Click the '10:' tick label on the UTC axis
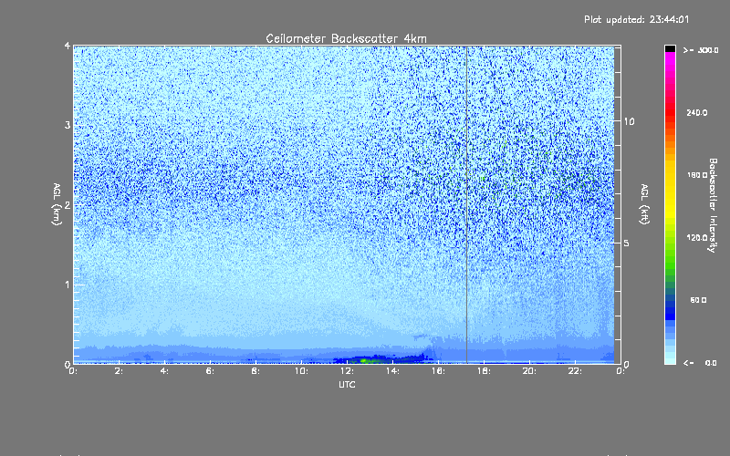Viewport: 730px width, 456px height. pos(301,371)
